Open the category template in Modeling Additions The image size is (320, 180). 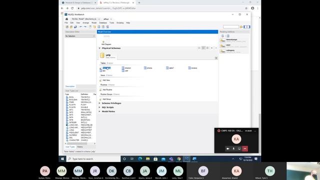point(234,51)
